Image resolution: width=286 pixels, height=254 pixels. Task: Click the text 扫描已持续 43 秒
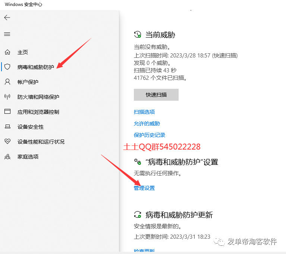[x=155, y=70]
